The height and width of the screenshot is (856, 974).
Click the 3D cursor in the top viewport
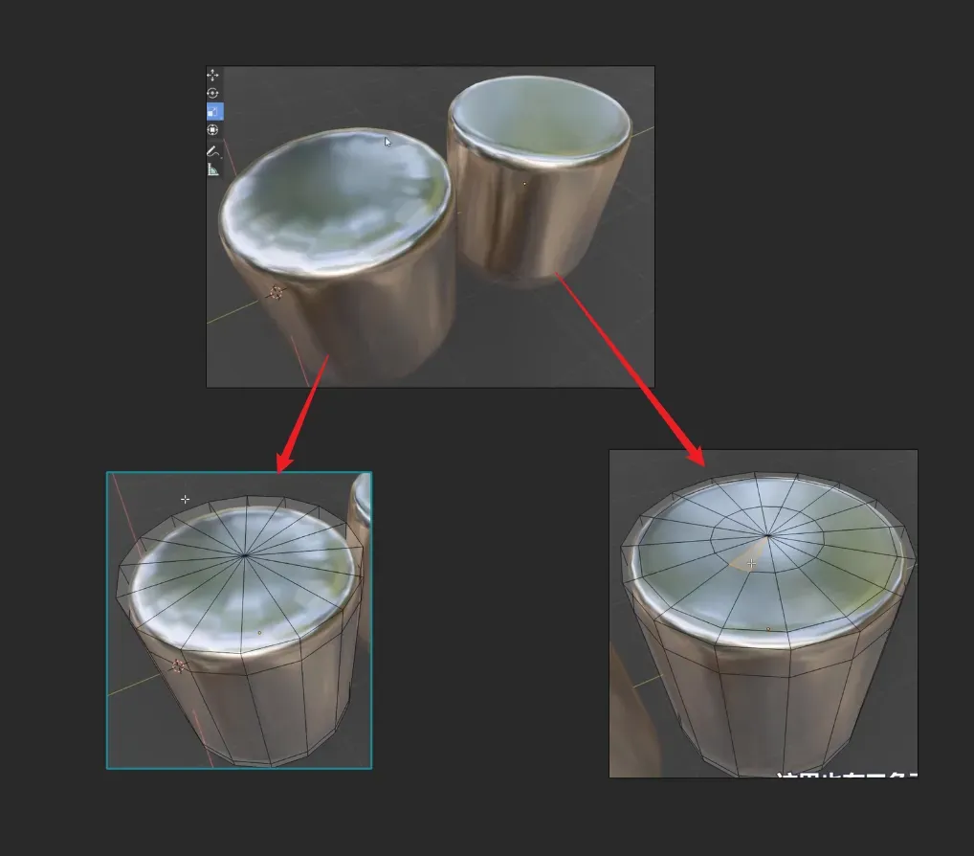pos(277,292)
